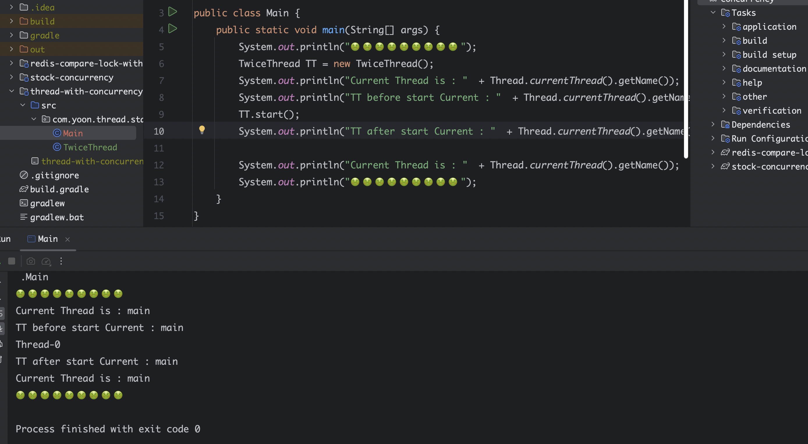
Task: Expand the build folder in project tree
Action: 12,21
